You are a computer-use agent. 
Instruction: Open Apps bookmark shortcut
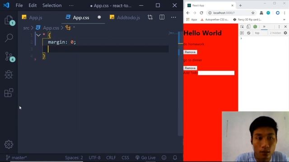(191, 19)
